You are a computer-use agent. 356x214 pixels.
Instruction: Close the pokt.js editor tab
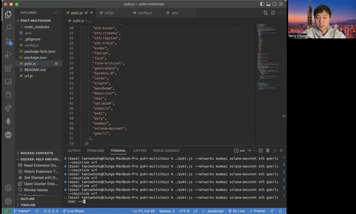click(92, 13)
